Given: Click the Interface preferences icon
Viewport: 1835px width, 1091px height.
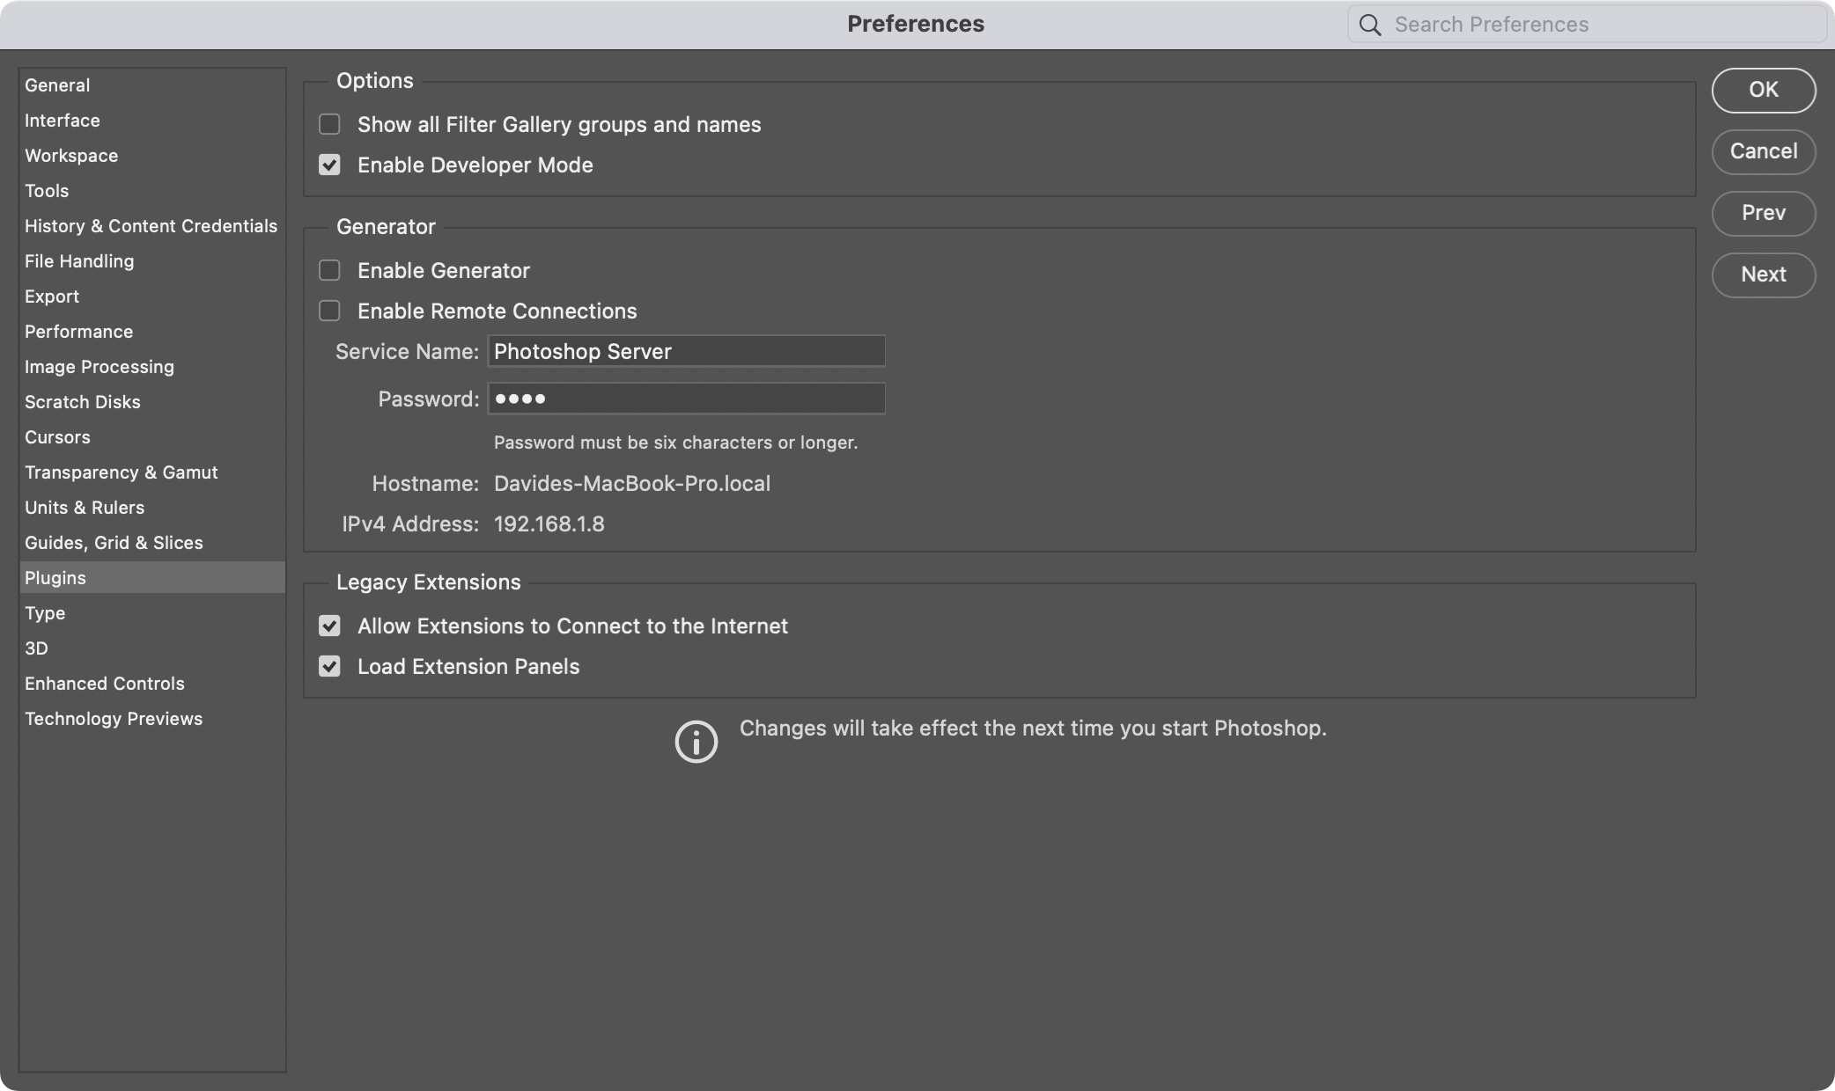Looking at the screenshot, I should coord(61,121).
